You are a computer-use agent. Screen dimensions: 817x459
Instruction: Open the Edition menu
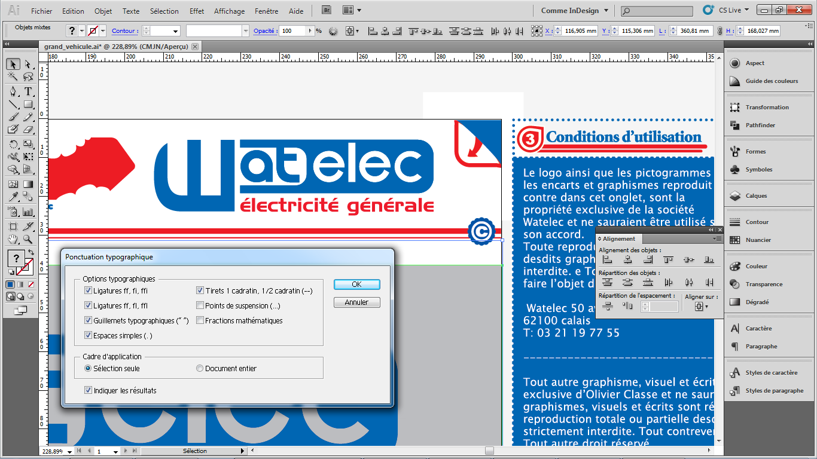pyautogui.click(x=73, y=11)
